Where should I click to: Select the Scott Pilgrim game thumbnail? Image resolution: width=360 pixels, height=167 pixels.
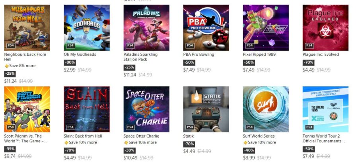click(27, 109)
